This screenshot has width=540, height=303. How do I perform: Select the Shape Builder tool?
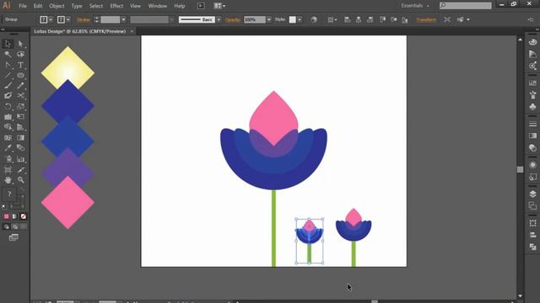click(x=8, y=127)
